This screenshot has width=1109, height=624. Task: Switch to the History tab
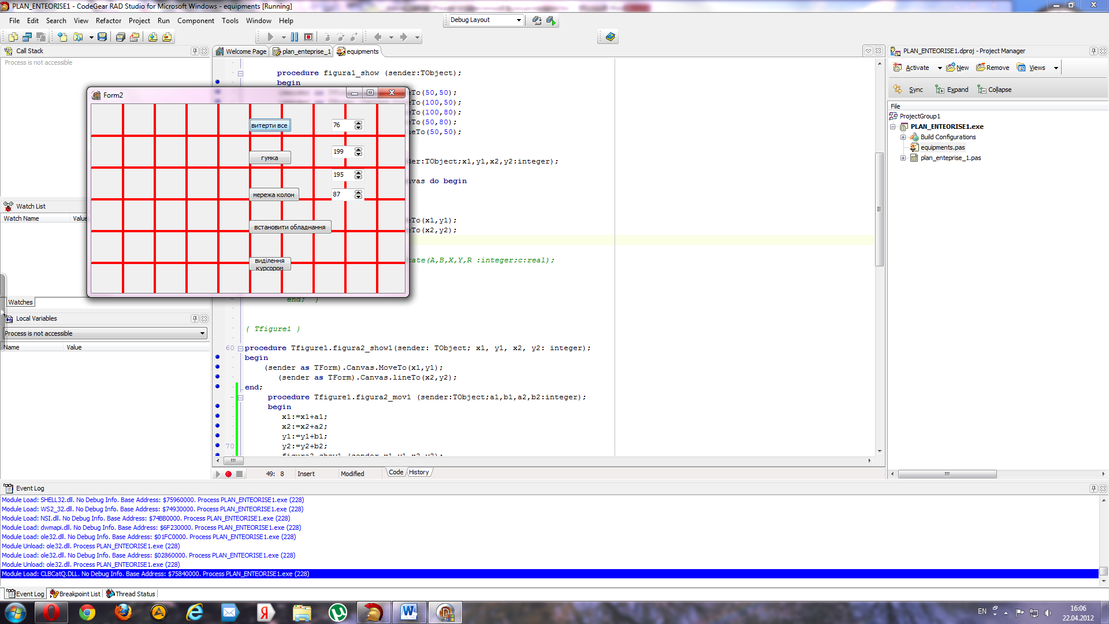(419, 472)
